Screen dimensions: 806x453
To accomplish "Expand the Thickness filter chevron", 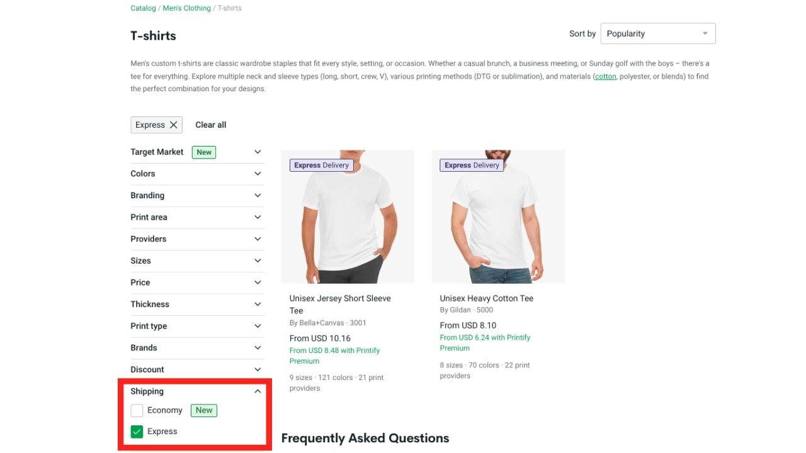I will pyautogui.click(x=258, y=305).
